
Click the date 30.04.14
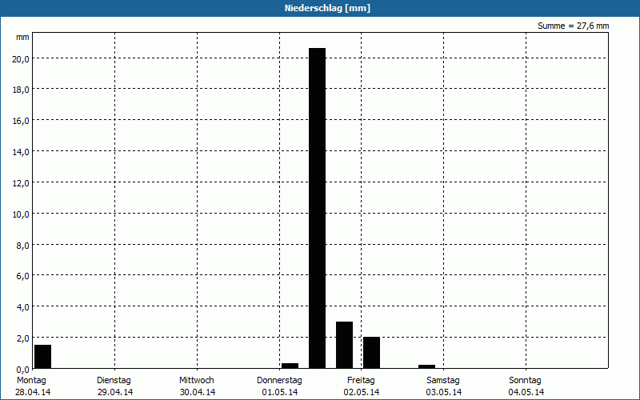point(198,392)
